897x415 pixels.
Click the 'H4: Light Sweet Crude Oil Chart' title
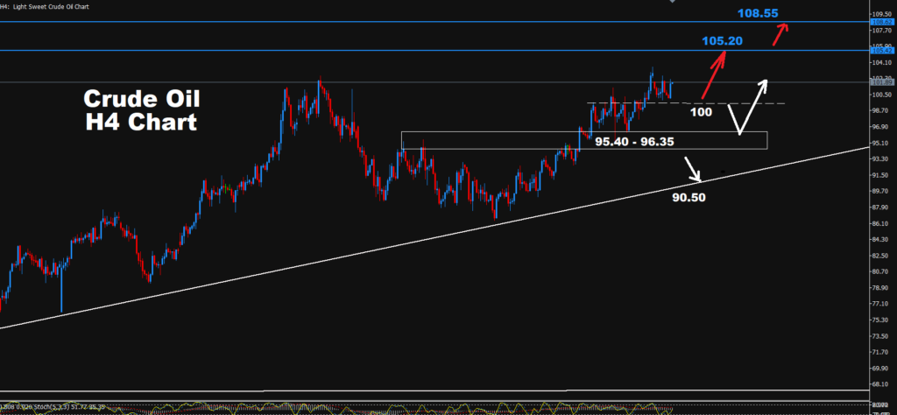coord(45,6)
